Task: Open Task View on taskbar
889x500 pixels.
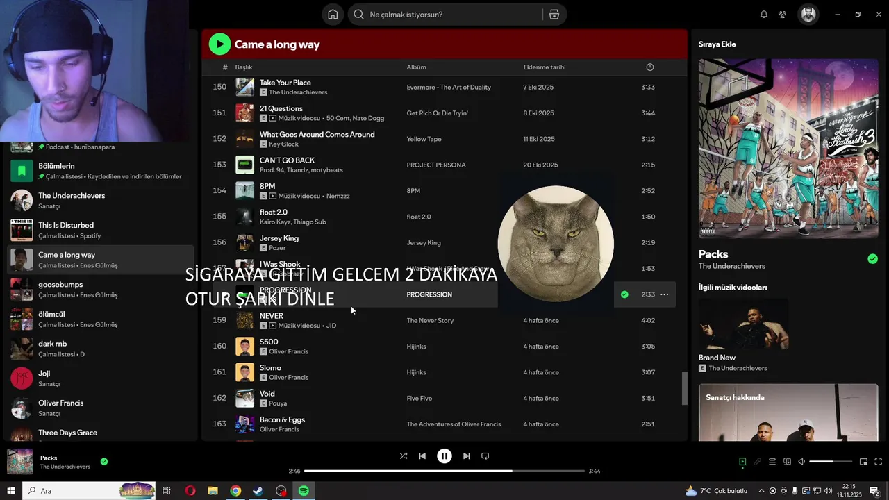Action: (167, 491)
